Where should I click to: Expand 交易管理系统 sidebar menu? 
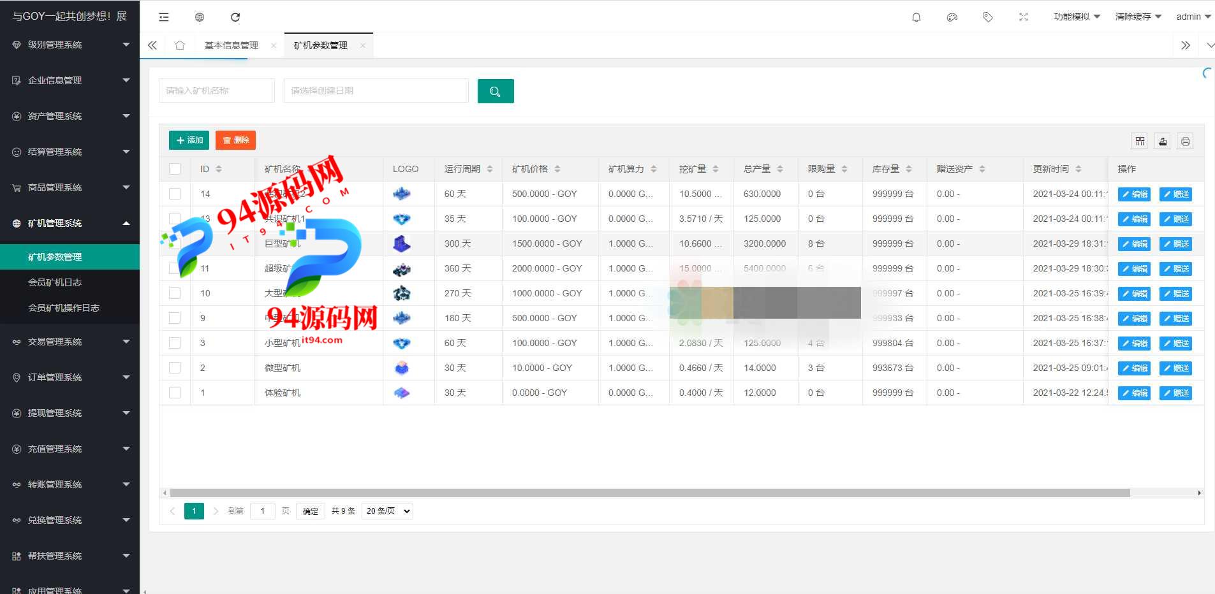coord(70,342)
